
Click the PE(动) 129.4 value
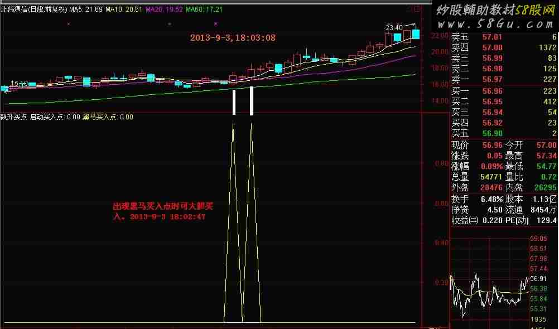coord(547,221)
